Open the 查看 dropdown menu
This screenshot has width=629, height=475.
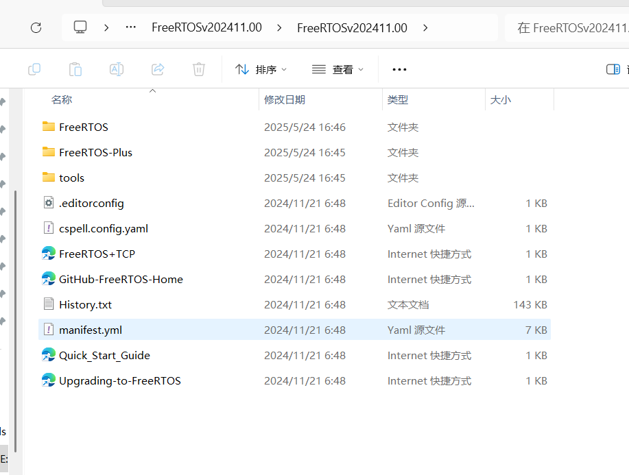point(337,69)
